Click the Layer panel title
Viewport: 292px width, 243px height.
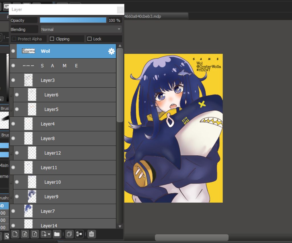(x=17, y=9)
